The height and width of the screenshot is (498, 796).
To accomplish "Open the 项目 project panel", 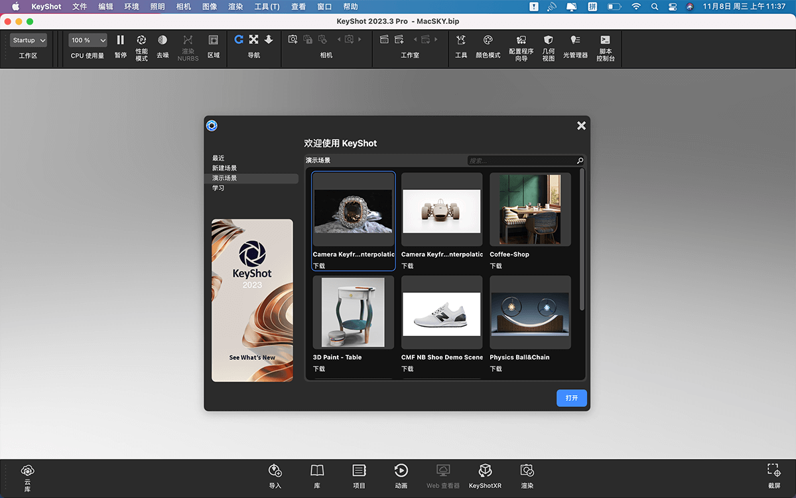I will (x=359, y=471).
